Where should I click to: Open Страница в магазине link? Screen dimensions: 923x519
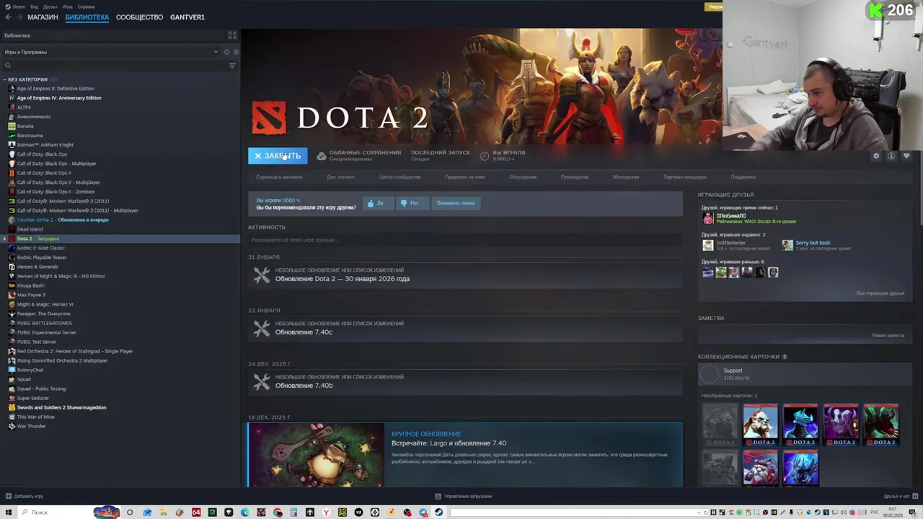coord(279,177)
